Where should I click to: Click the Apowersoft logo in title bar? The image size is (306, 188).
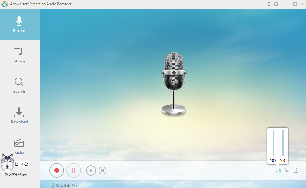tap(4, 4)
